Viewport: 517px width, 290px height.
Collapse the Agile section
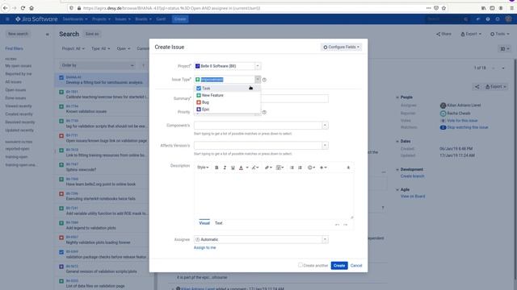point(397,190)
